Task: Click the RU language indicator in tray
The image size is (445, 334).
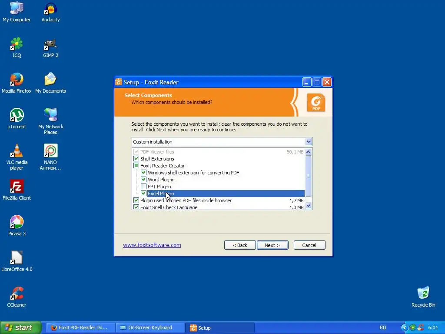Action: pyautogui.click(x=383, y=328)
